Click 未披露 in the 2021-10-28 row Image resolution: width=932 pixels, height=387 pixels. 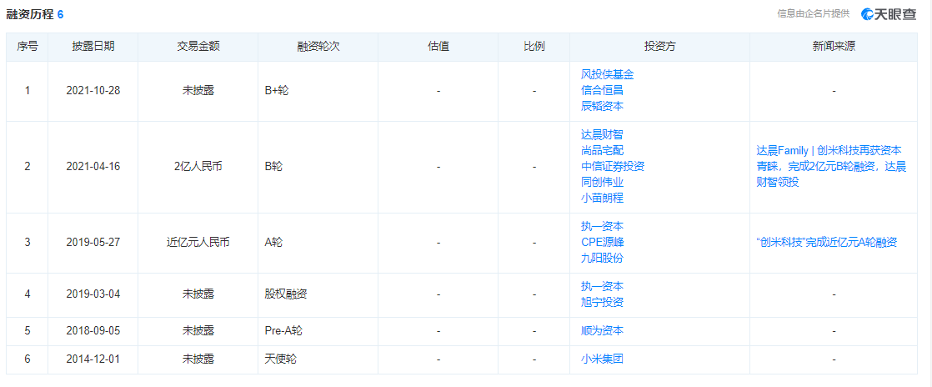point(198,92)
